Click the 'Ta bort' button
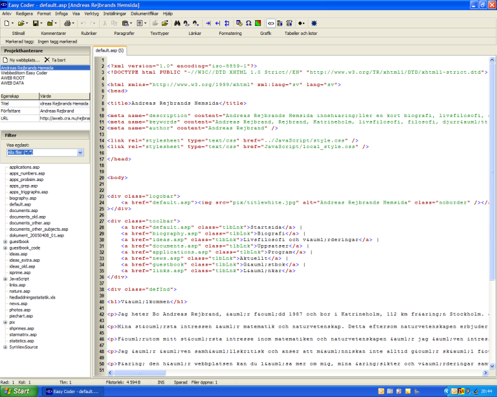The width and height of the screenshot is (497, 397). point(55,60)
